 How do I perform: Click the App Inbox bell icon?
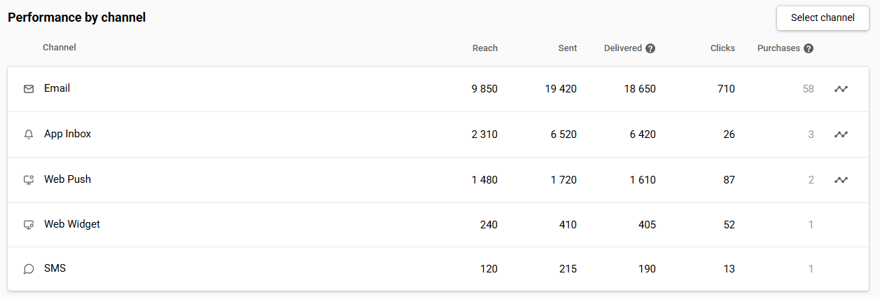point(29,134)
